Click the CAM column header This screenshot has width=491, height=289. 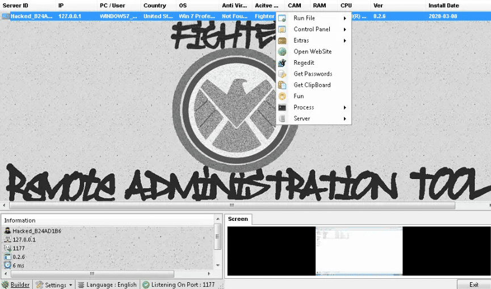297,6
